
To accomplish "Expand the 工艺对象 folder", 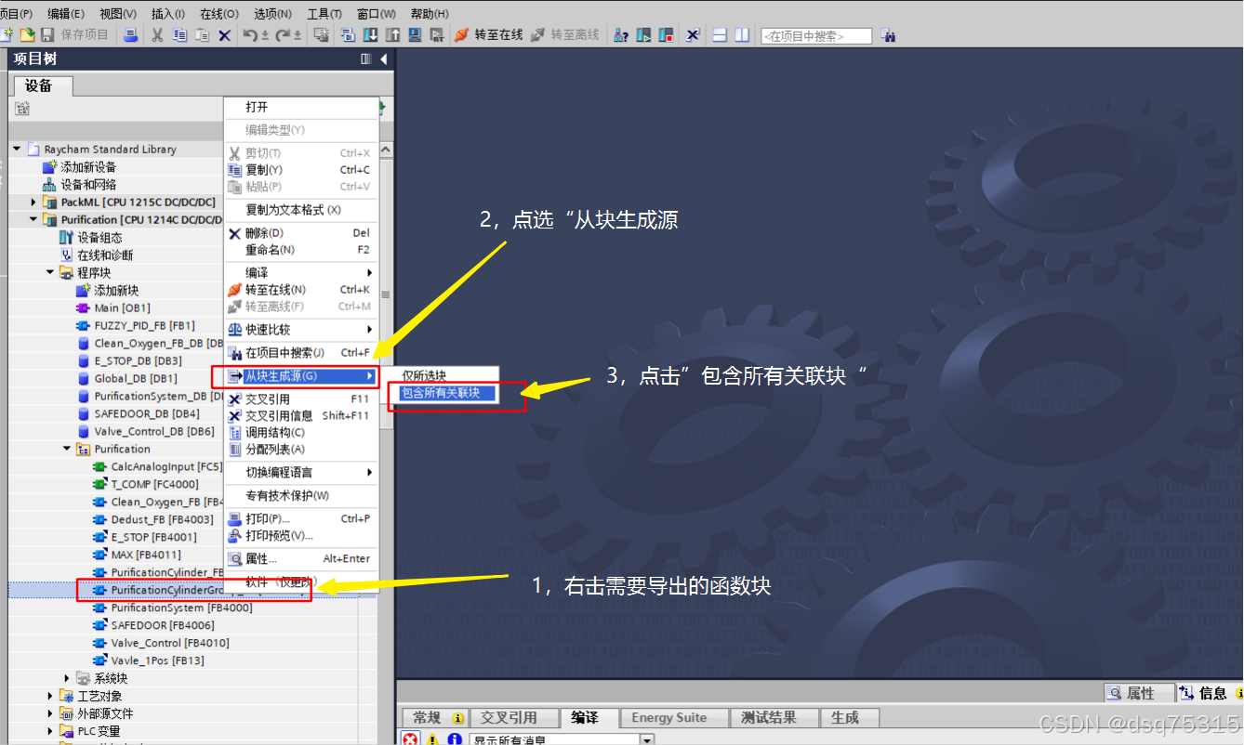I will pos(50,696).
